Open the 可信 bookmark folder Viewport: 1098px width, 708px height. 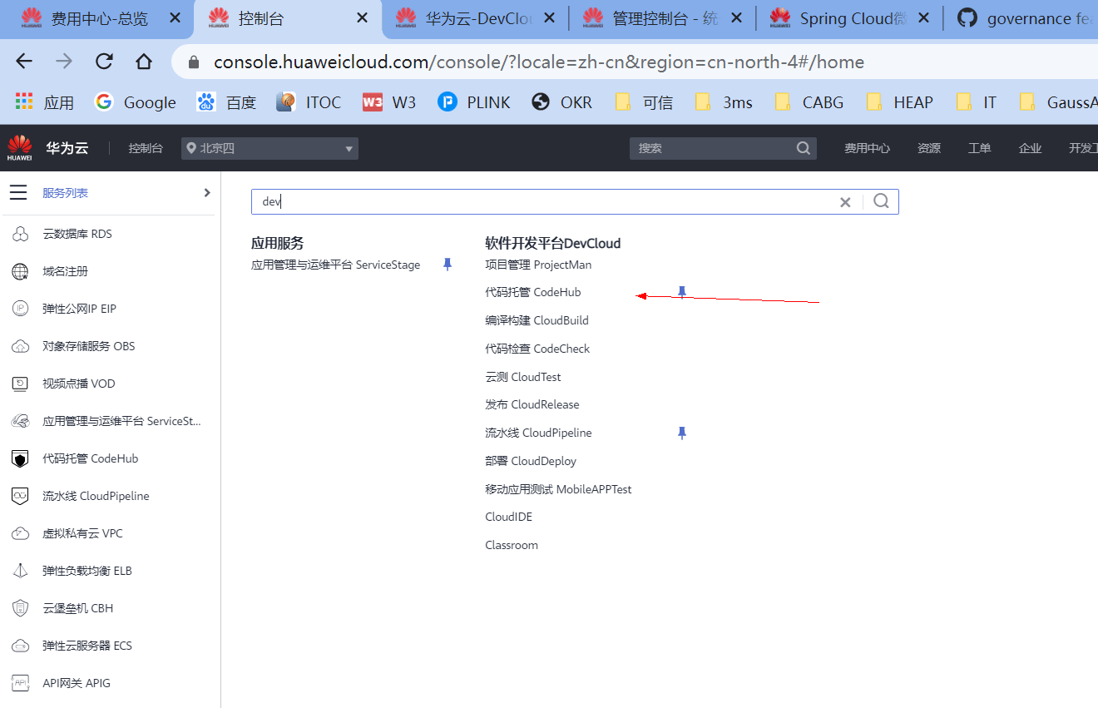[644, 102]
